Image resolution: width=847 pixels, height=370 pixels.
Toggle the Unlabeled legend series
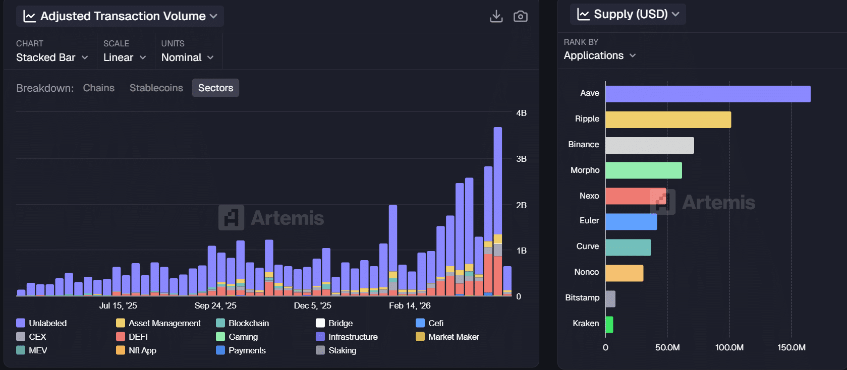(x=41, y=323)
